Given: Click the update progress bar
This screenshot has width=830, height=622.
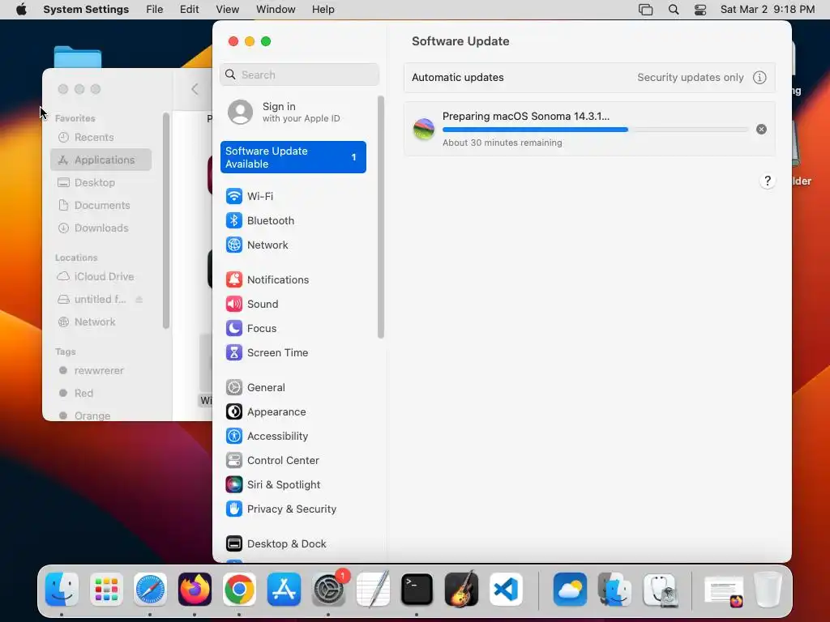Looking at the screenshot, I should [x=595, y=130].
